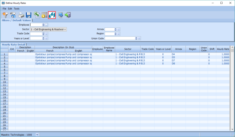Select grid row number 1 header
235x137 pixels.
(4, 54)
